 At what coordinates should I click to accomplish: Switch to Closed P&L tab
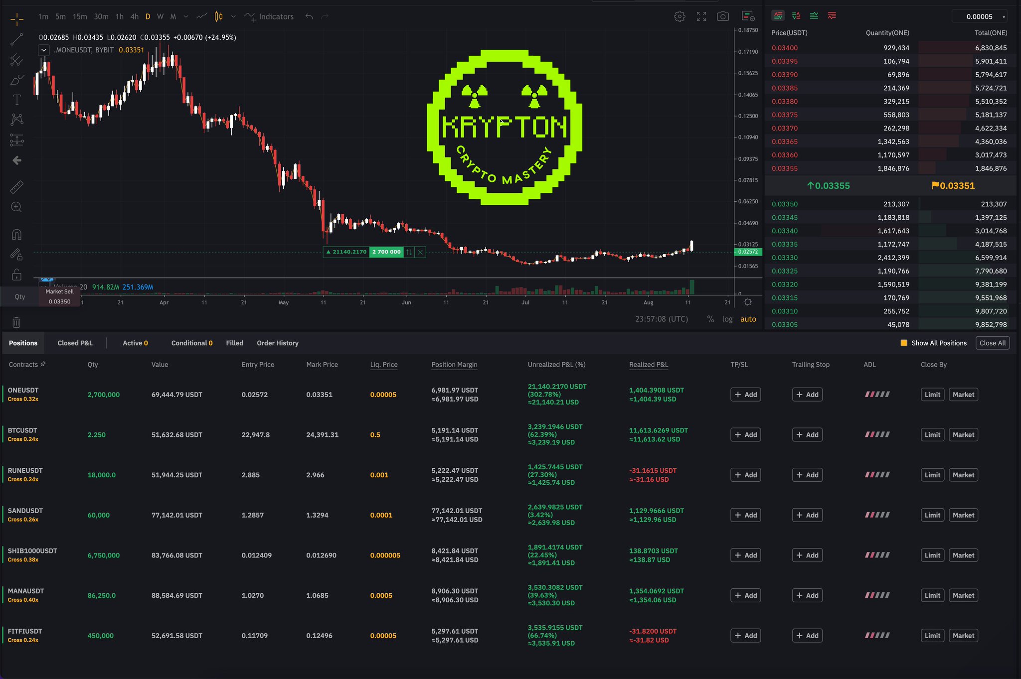point(75,343)
